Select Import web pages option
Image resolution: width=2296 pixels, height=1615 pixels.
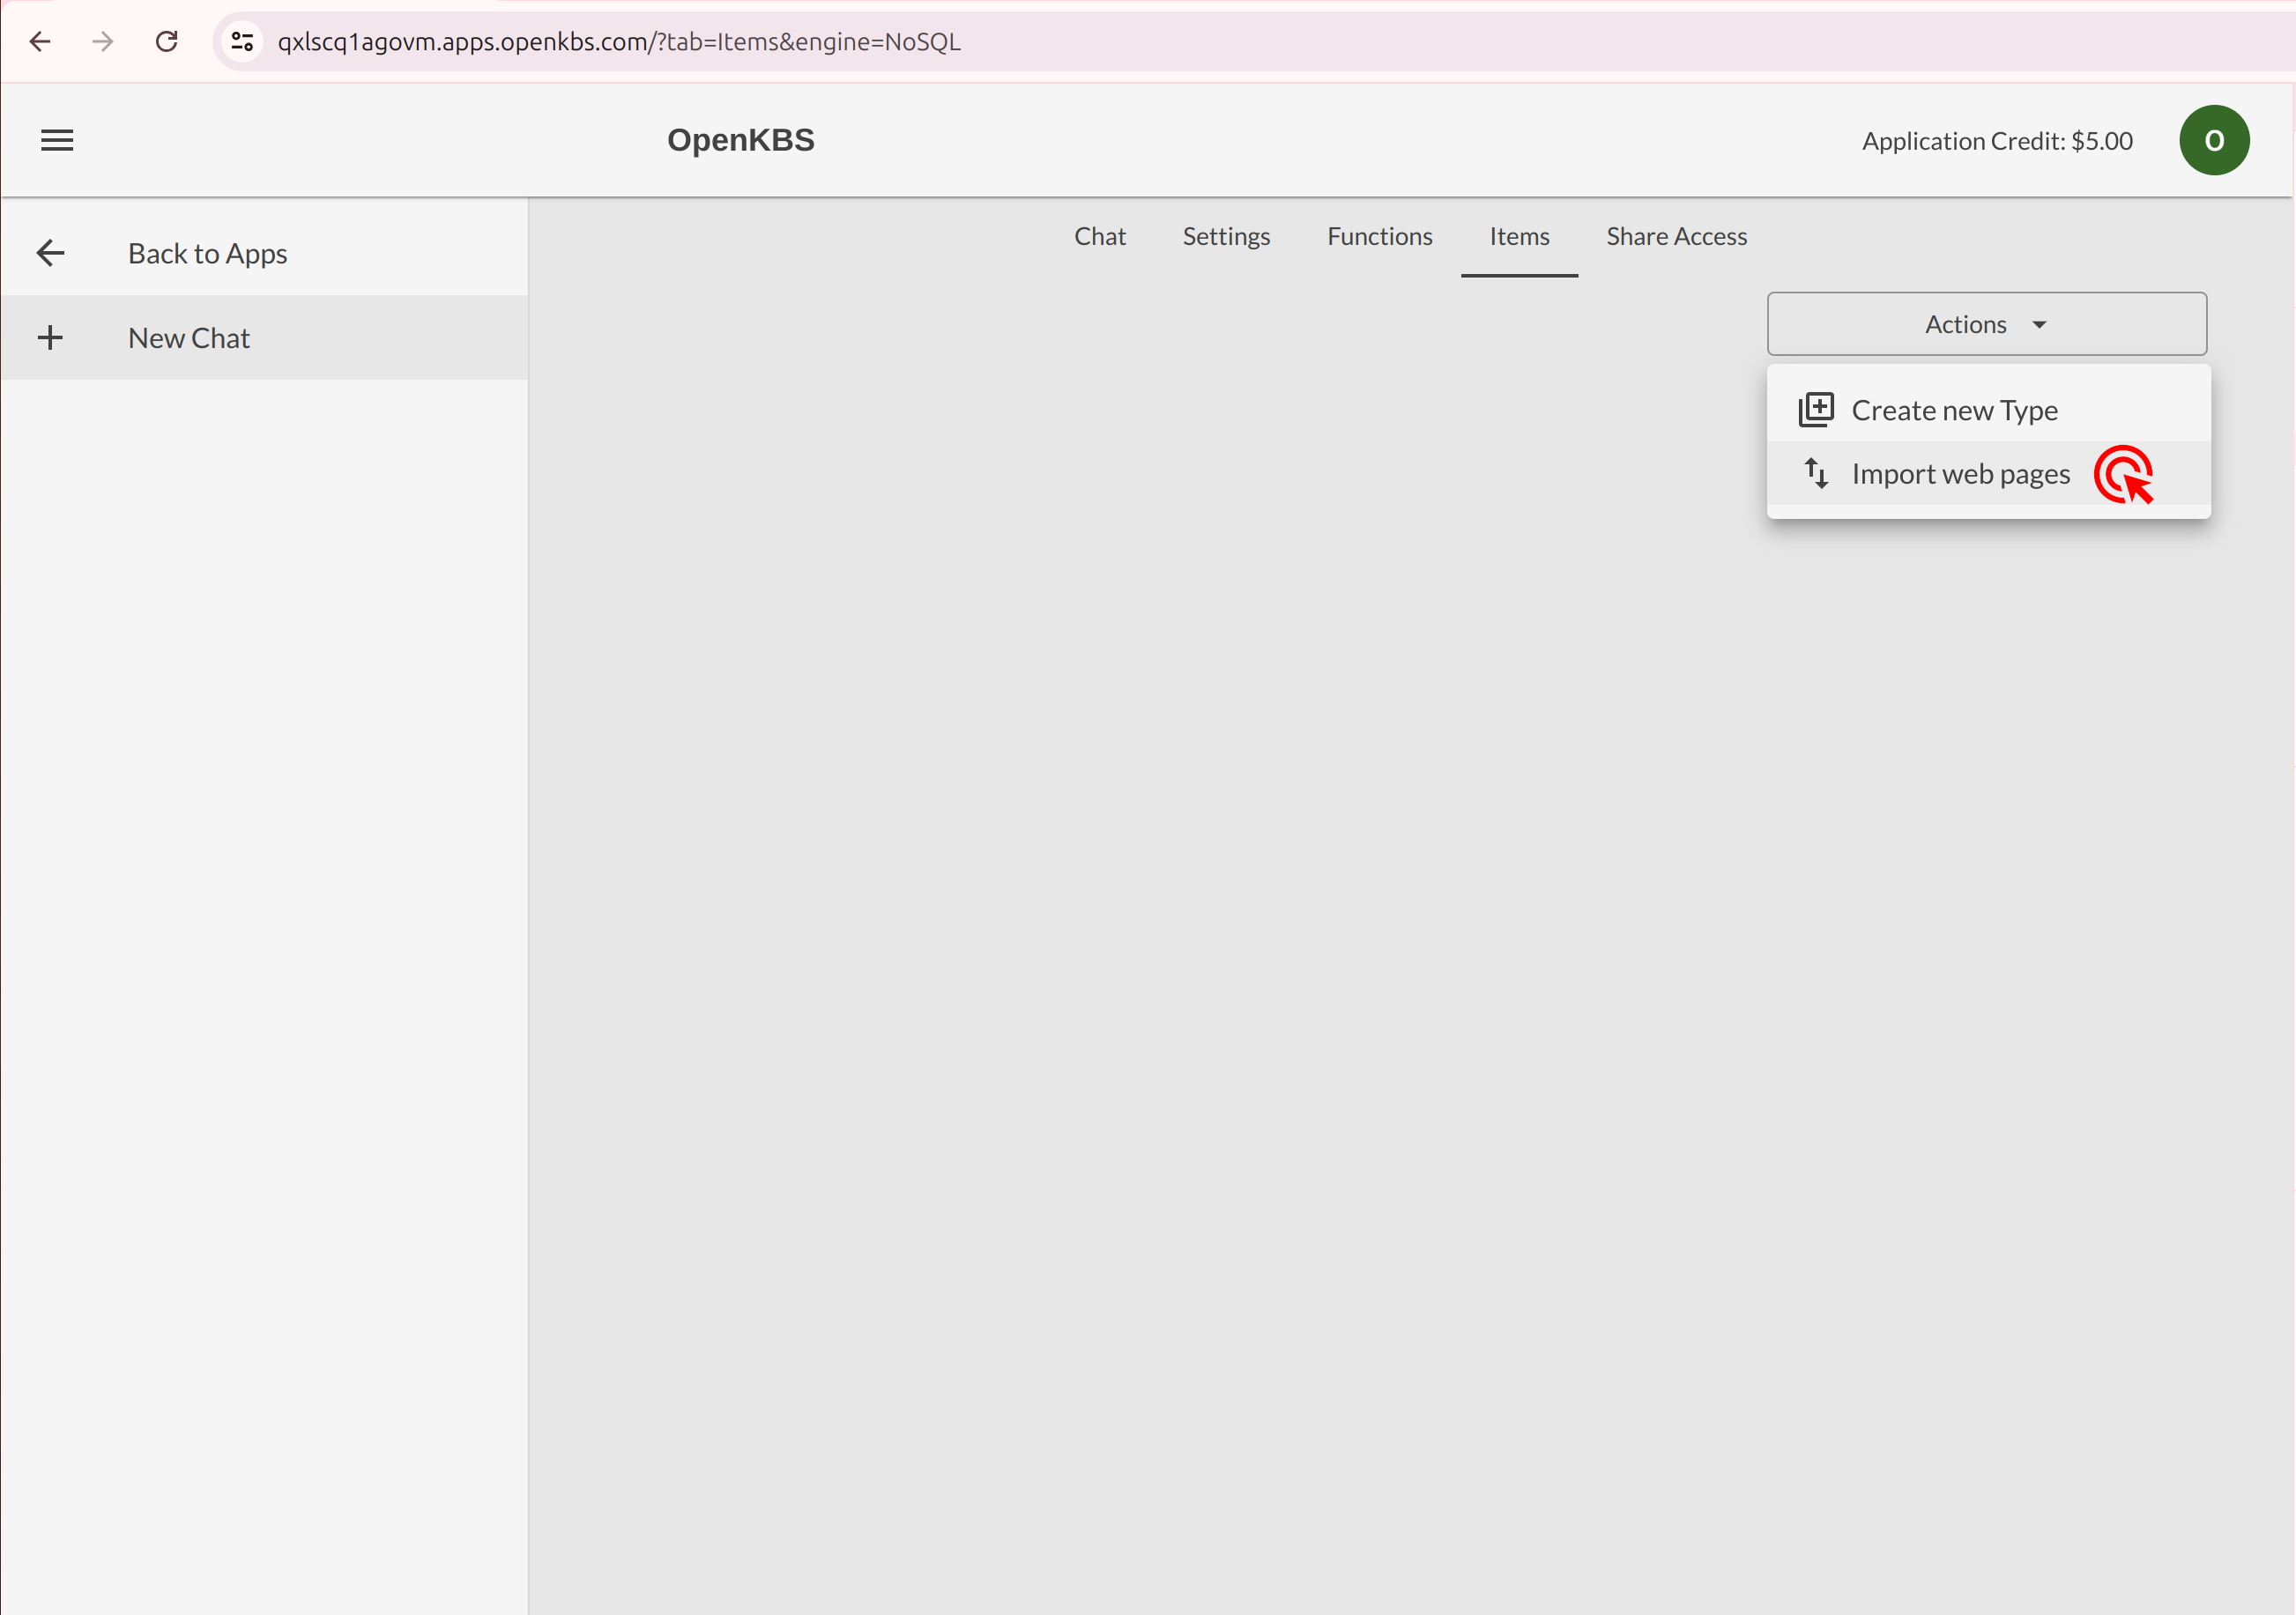1962,472
